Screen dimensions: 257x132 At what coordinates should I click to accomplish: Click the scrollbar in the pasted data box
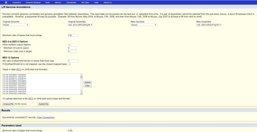(x=81, y=83)
